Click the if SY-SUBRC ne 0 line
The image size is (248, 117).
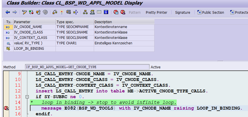coord(60,97)
